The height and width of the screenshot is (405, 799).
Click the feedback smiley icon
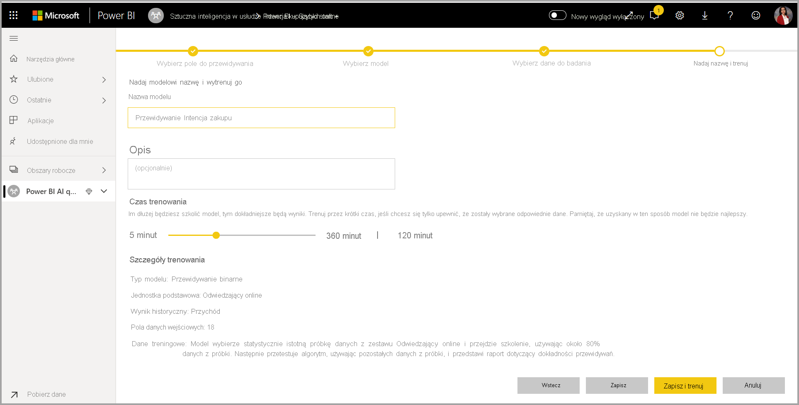point(756,15)
